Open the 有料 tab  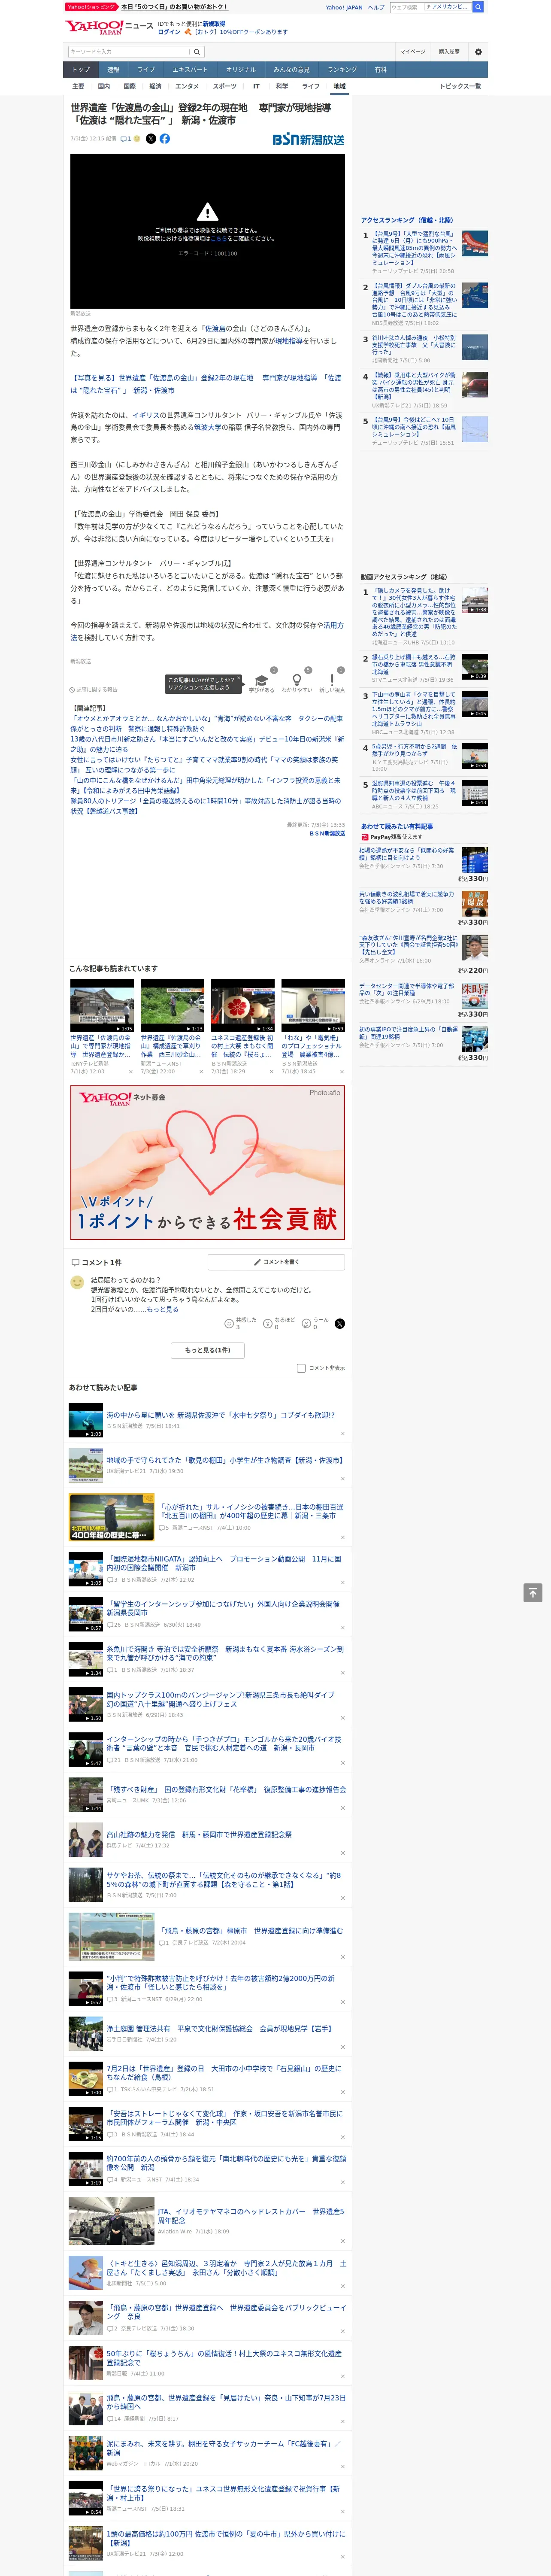tap(380, 70)
